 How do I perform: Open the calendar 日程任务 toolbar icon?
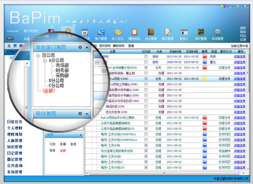84,32
